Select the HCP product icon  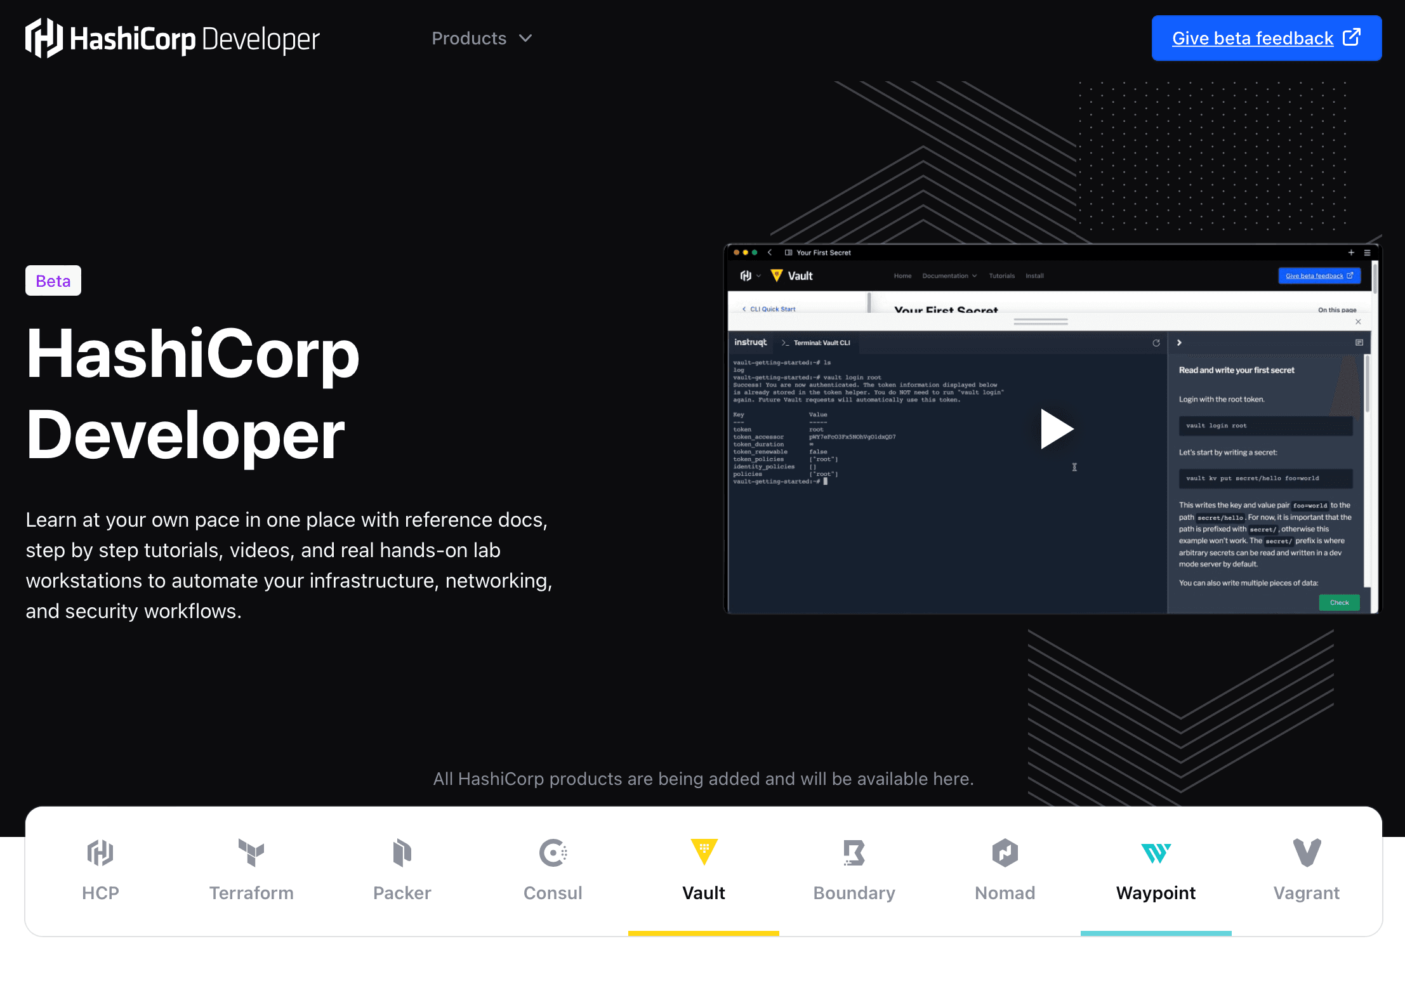pos(100,852)
